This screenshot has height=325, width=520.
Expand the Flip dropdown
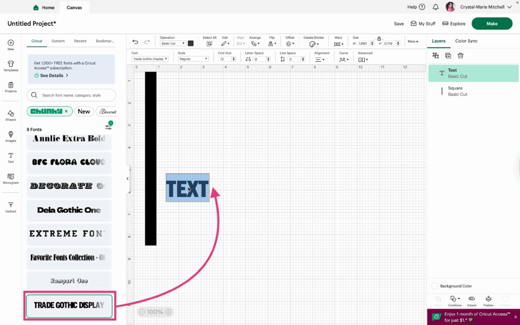(272, 44)
